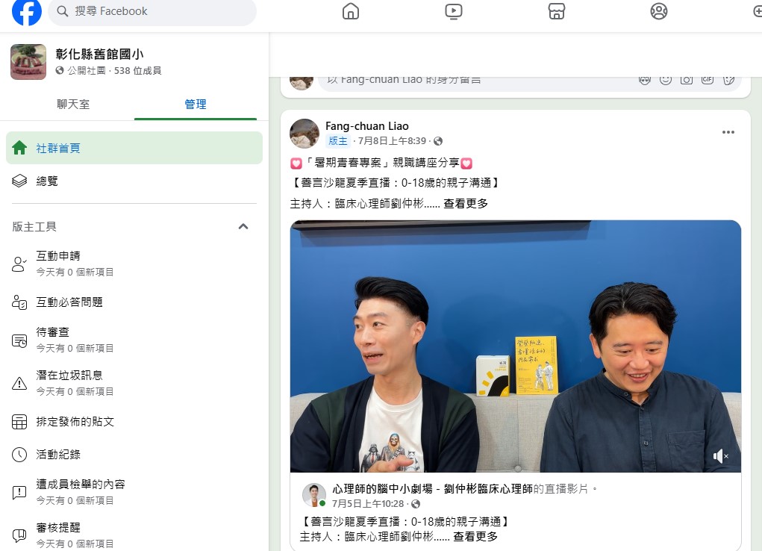
Task: Open the Home feed icon
Action: pyautogui.click(x=350, y=11)
